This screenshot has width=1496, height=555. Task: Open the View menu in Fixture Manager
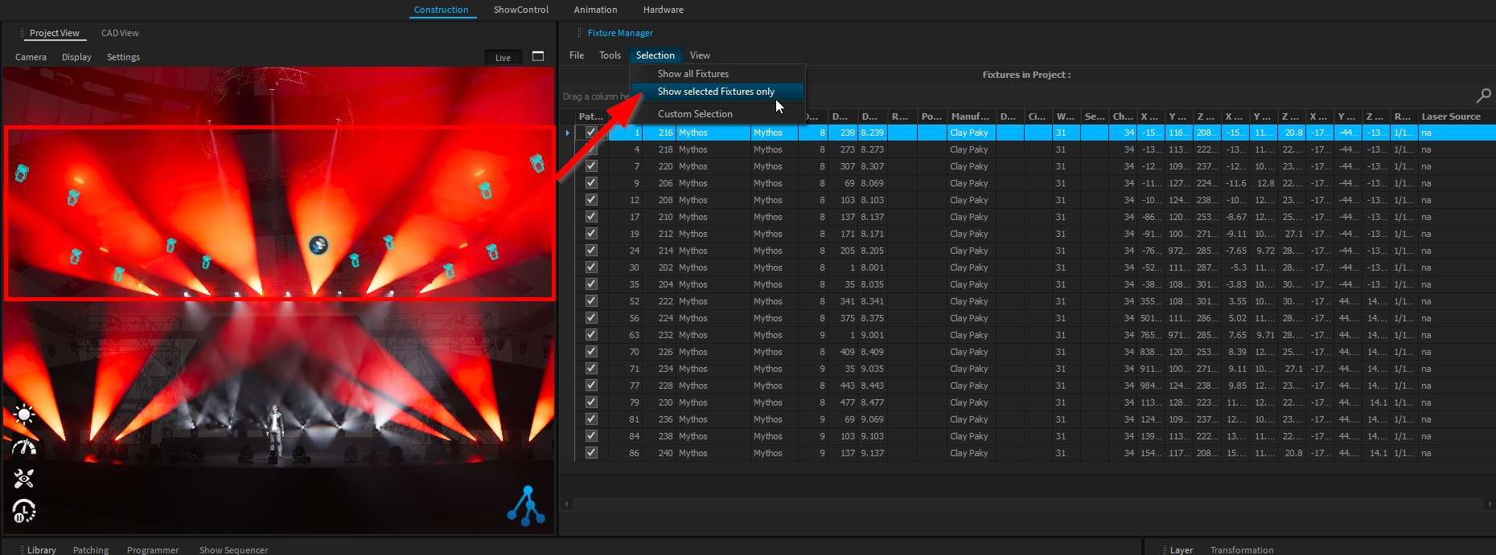pos(700,55)
